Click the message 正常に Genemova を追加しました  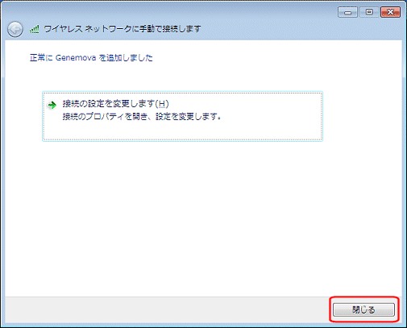click(91, 58)
